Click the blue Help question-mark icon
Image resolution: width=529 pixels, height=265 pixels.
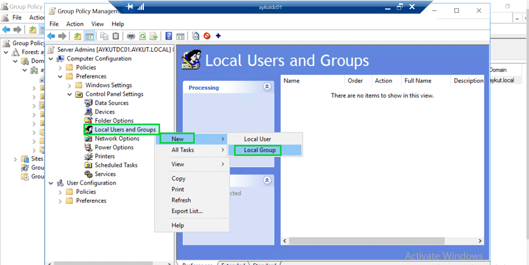[x=168, y=36]
